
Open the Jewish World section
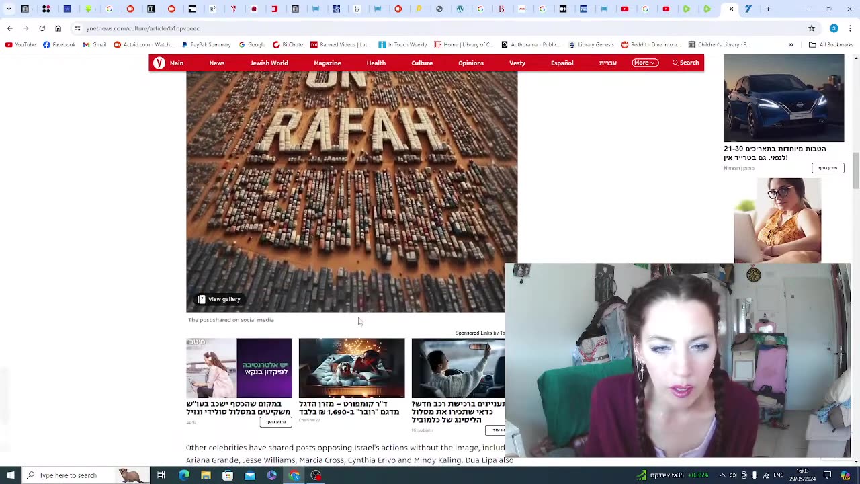coord(269,63)
